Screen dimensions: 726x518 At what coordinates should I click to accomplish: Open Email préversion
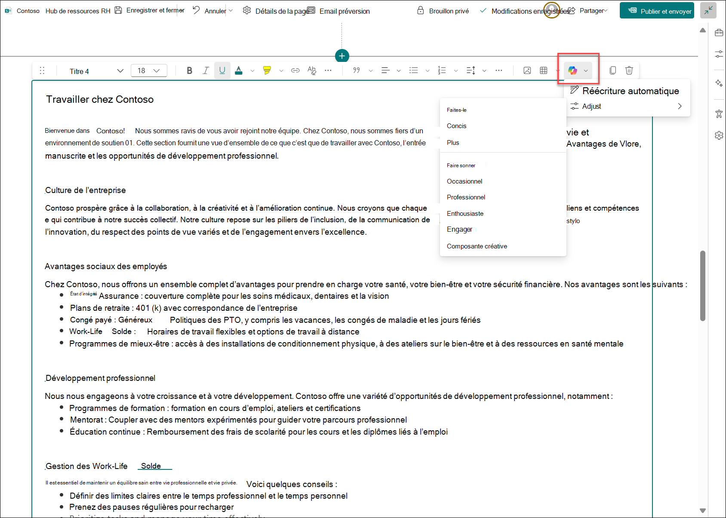(x=339, y=11)
